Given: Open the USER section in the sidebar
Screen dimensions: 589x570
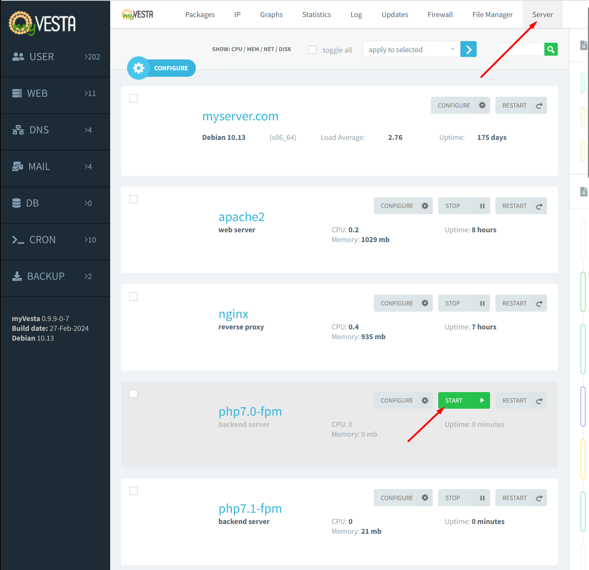Looking at the screenshot, I should tap(55, 57).
